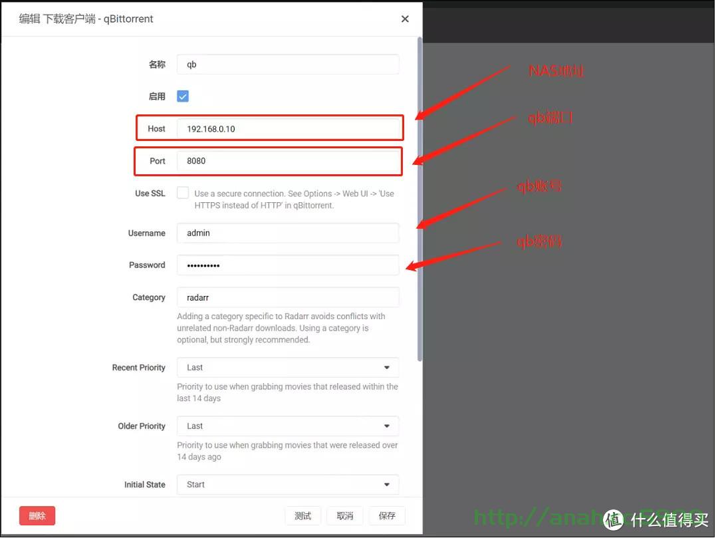This screenshot has height=538, width=716.
Task: Open the Older Priority dropdown
Action: 288,426
